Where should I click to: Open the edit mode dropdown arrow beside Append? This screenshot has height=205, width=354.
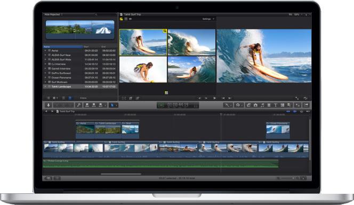pyautogui.click(x=106, y=105)
